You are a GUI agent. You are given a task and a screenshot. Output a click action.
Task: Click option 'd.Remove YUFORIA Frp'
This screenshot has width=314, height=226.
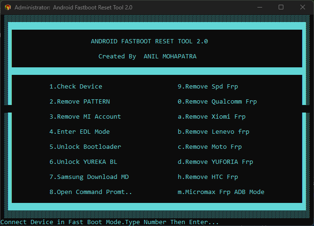pos(215,162)
